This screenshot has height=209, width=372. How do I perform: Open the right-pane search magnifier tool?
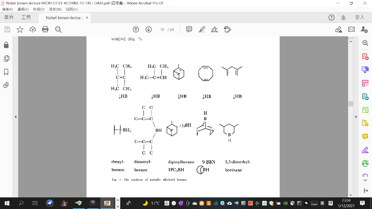coord(365,43)
